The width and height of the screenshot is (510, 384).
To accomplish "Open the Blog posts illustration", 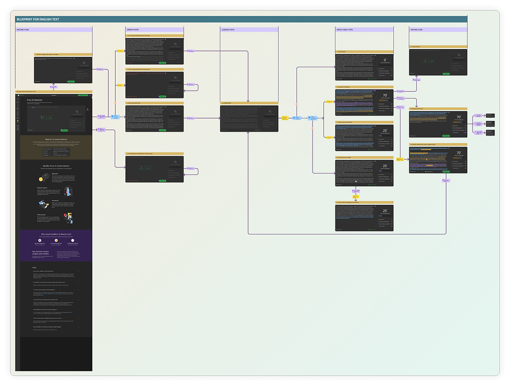I will [44, 178].
